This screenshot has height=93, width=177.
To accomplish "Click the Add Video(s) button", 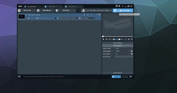I will (x=46, y=11).
